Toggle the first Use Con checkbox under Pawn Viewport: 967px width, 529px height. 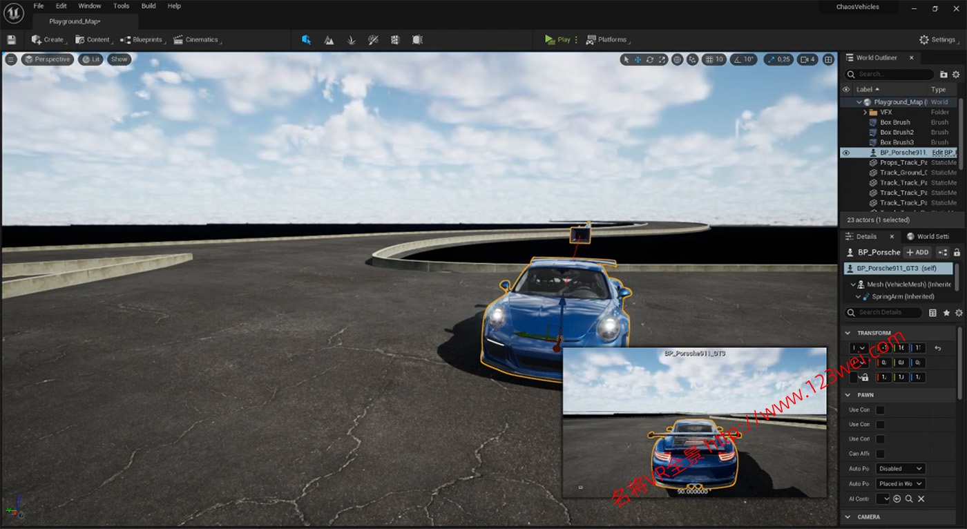click(x=880, y=410)
